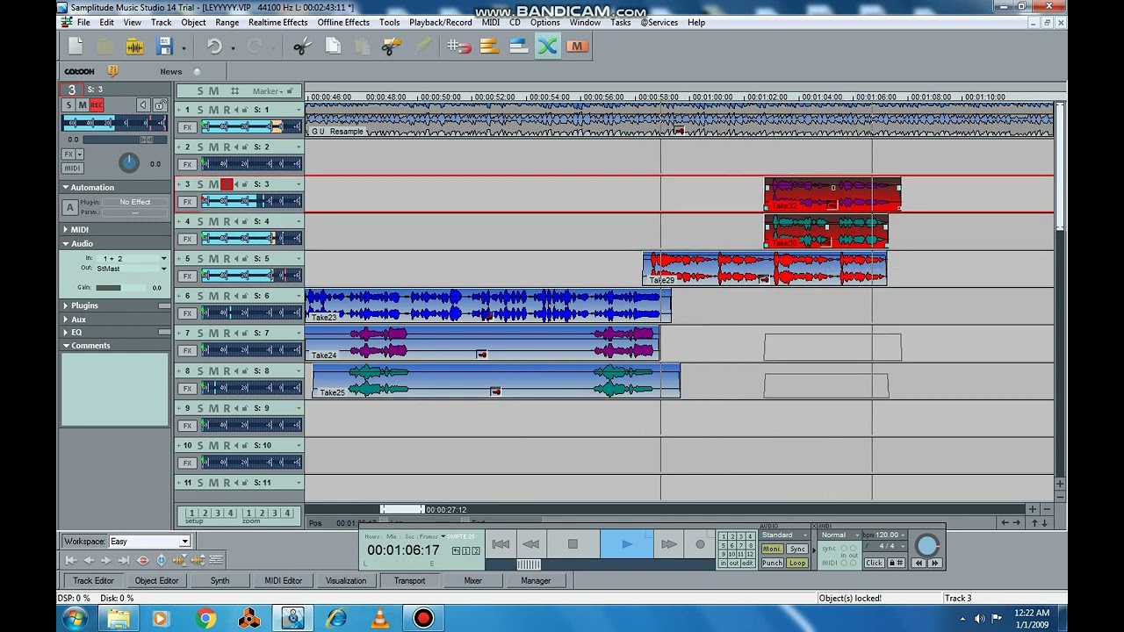1124x632 pixels.
Task: Click the Moni. button in the transport
Action: click(772, 549)
